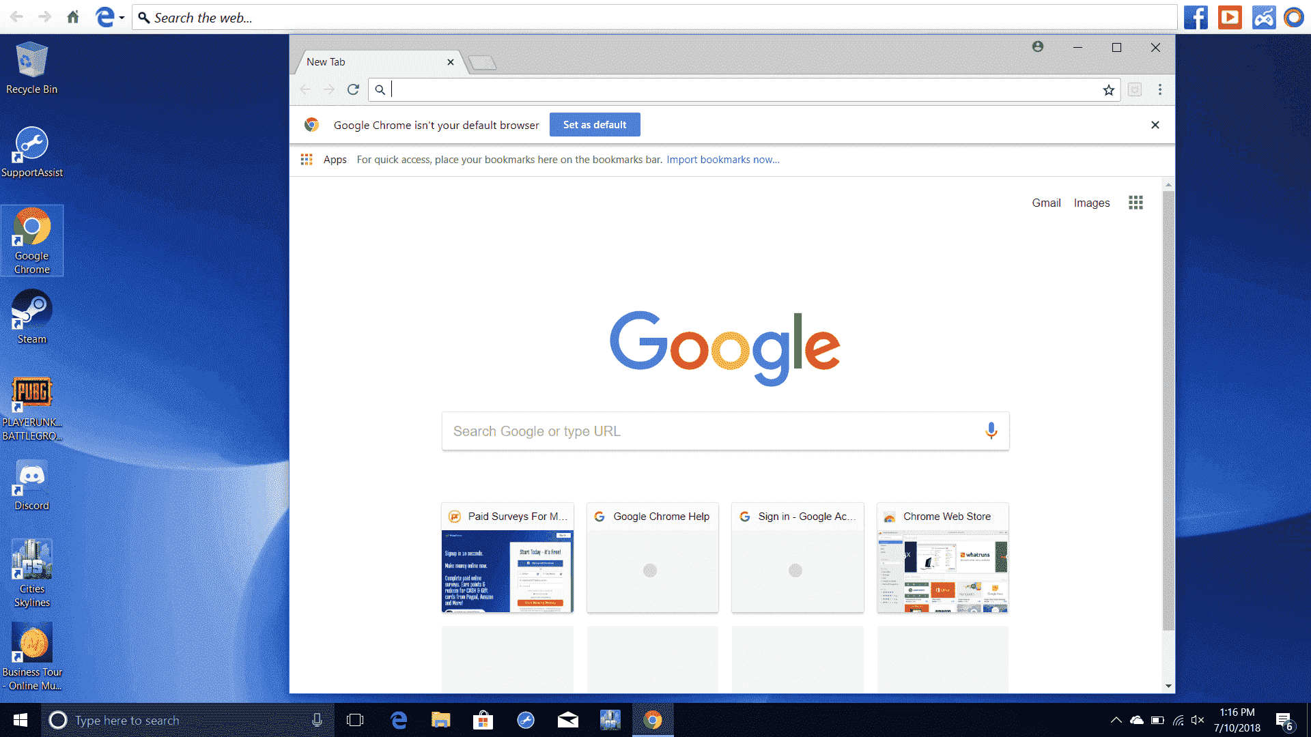Click the home icon in top toolbar
Viewport: 1311px width, 737px height.
pyautogui.click(x=73, y=17)
